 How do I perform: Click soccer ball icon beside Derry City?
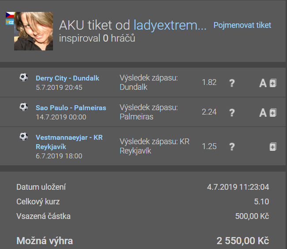coord(23,77)
